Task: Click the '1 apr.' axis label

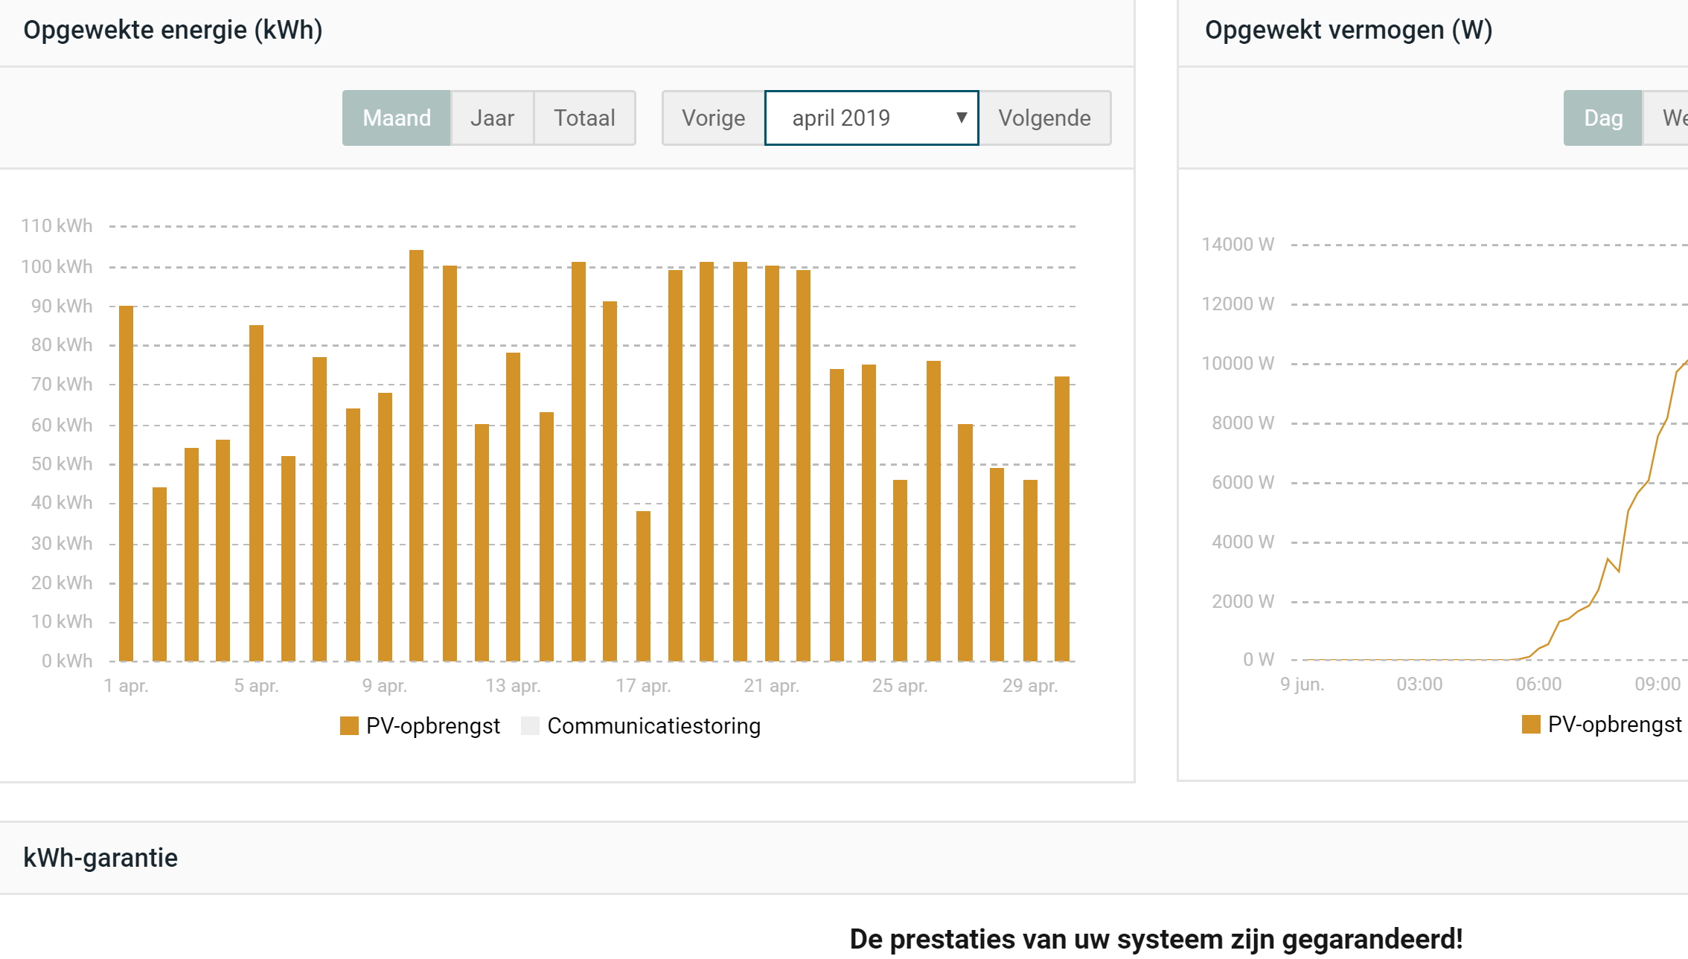Action: click(127, 685)
